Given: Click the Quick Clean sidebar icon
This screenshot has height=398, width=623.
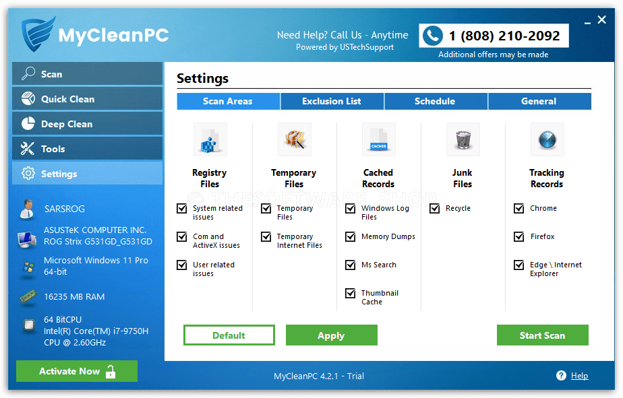Looking at the screenshot, I should tap(28, 98).
